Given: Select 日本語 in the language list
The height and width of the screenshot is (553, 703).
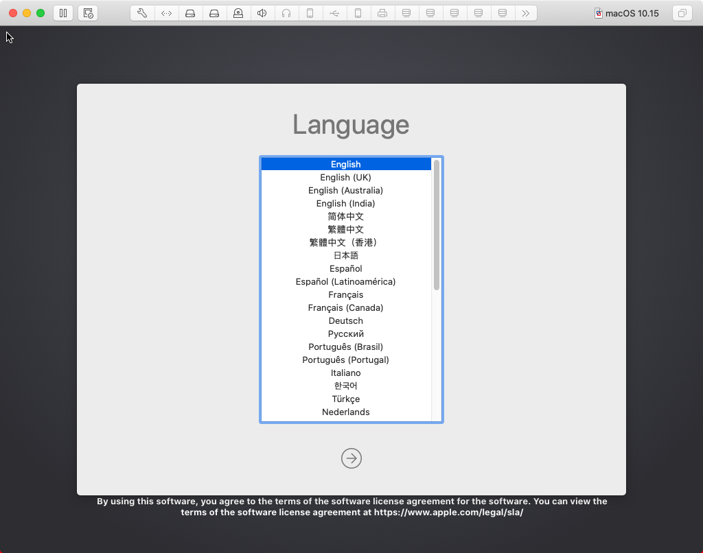Looking at the screenshot, I should [x=345, y=255].
